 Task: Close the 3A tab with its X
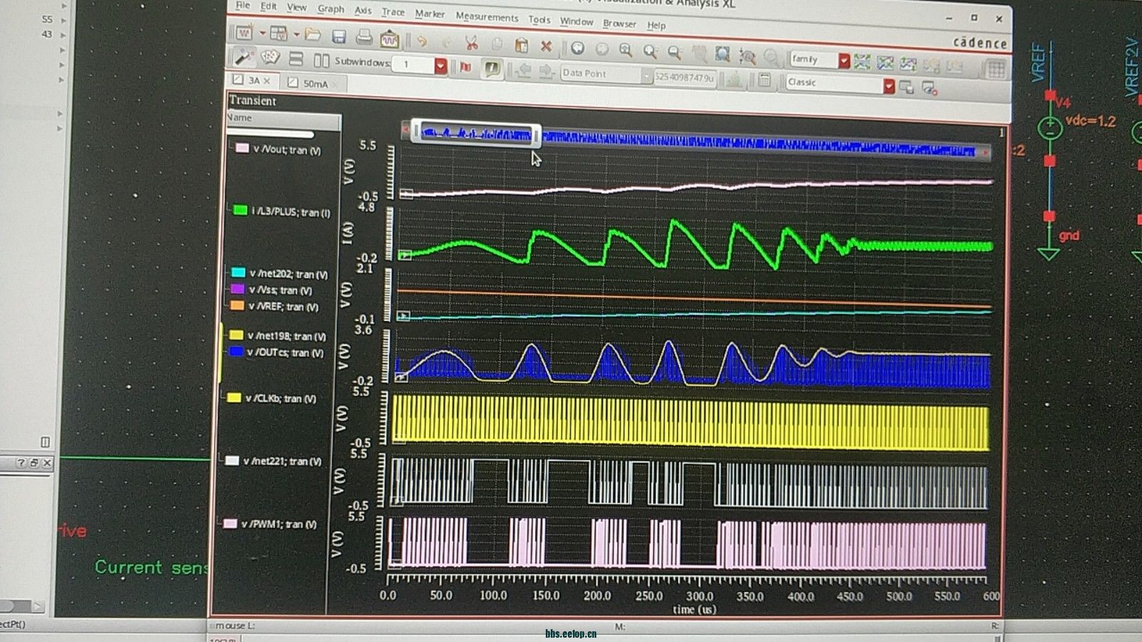coord(267,81)
